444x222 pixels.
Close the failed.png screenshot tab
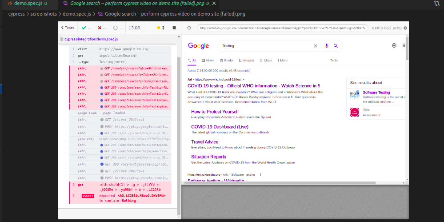point(214,4)
